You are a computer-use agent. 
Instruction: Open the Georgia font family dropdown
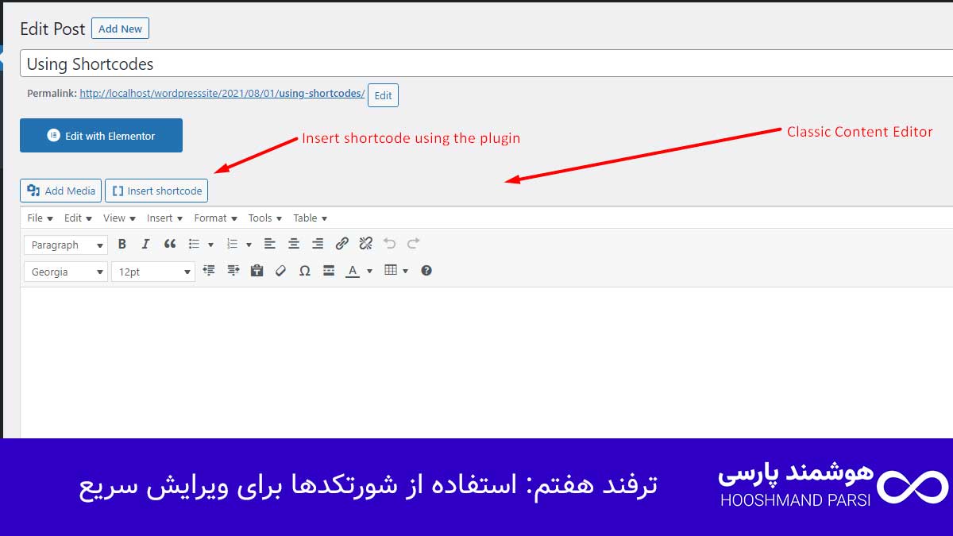click(65, 272)
